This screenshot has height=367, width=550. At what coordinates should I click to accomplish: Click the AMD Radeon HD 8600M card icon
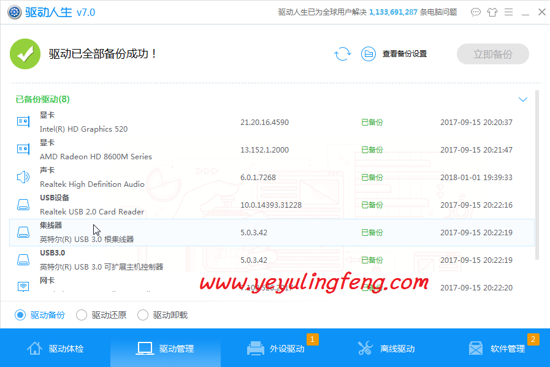[x=23, y=149]
